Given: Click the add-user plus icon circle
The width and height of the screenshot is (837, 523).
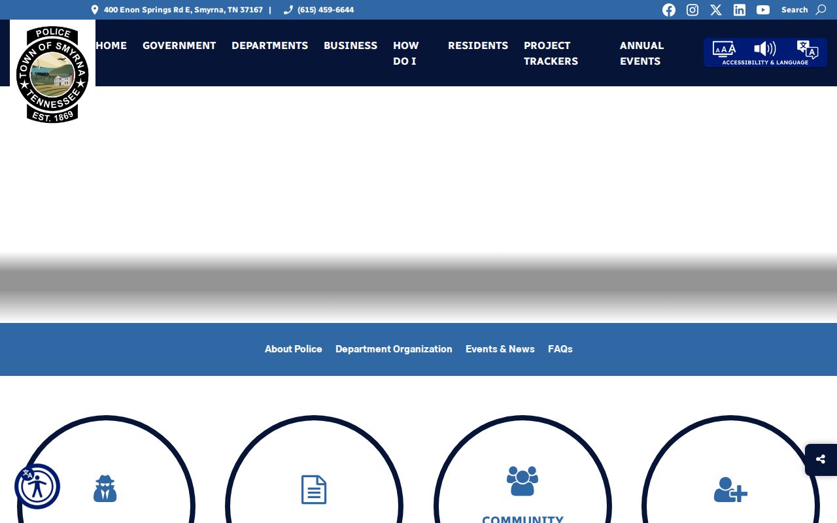Looking at the screenshot, I should pos(730,489).
